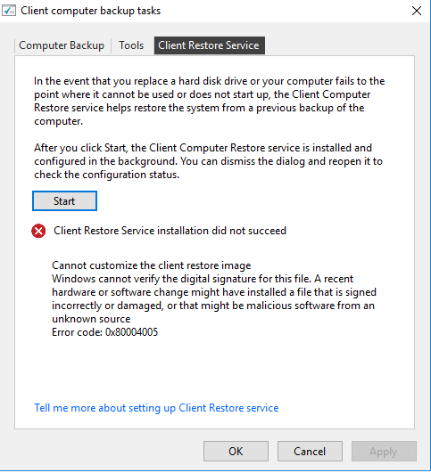Switch to the Computer Backup tab
The width and height of the screenshot is (431, 473).
click(62, 45)
